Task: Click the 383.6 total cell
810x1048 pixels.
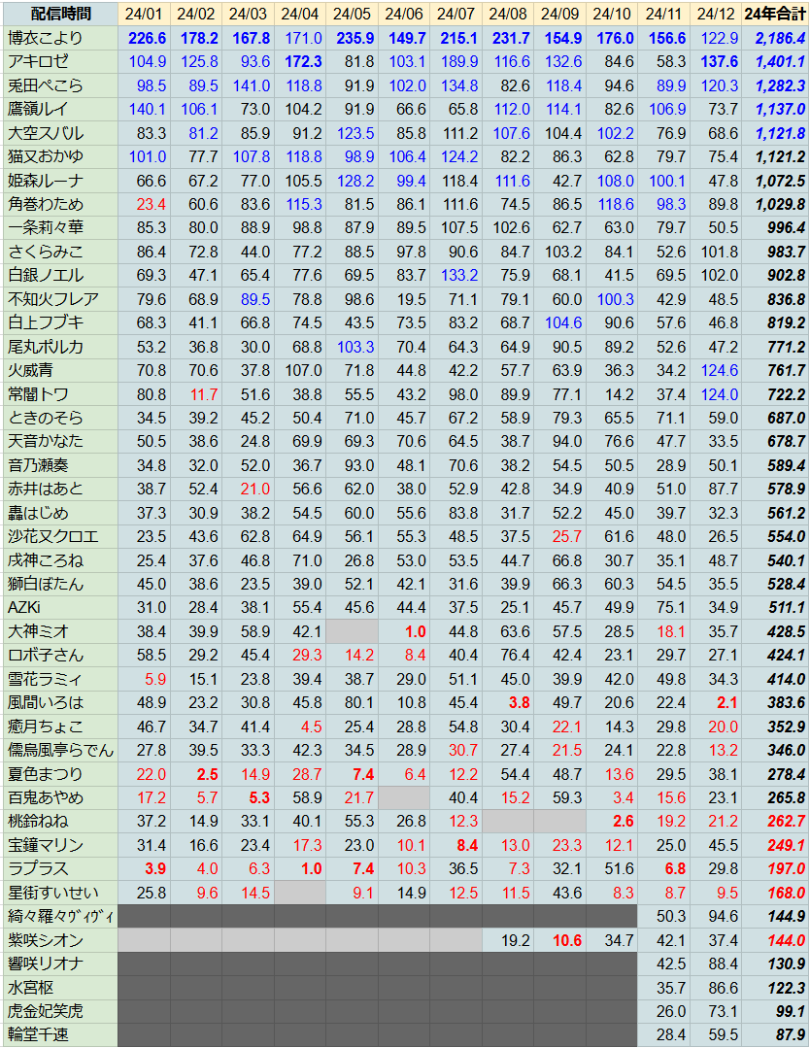Action: 775,702
